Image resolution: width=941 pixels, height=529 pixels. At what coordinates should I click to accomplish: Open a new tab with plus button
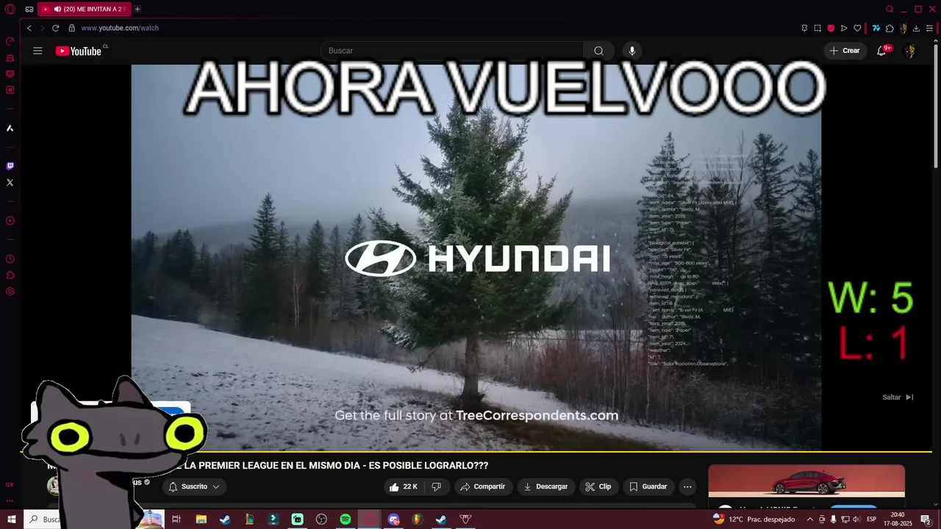point(137,10)
